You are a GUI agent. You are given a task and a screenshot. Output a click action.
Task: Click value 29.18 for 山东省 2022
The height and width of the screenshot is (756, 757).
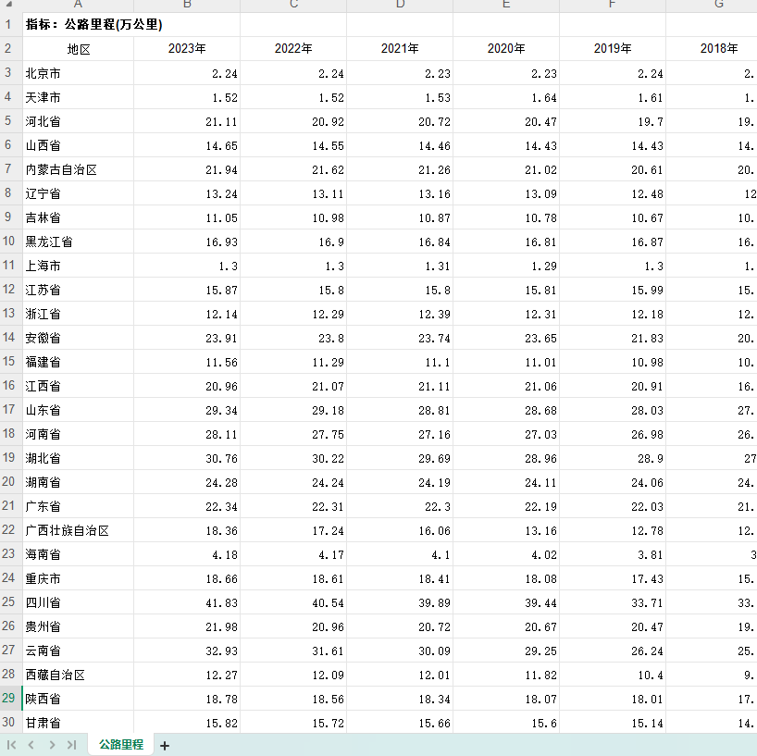tap(293, 410)
